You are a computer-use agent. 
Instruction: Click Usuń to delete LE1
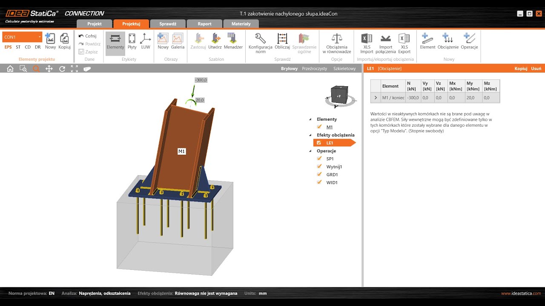[x=536, y=68]
